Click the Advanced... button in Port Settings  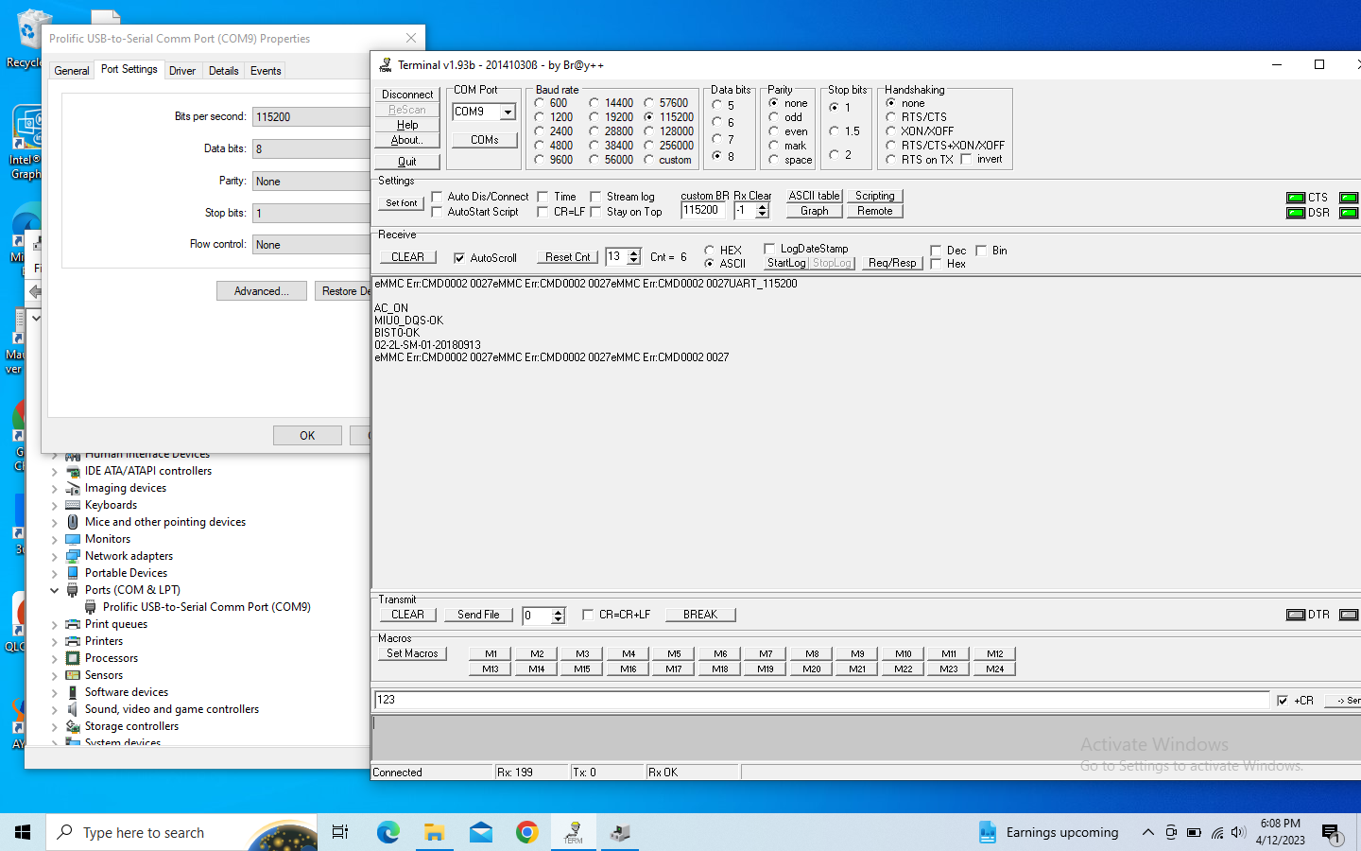pos(261,291)
